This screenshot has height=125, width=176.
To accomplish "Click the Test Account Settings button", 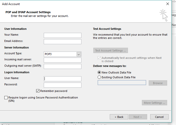I will point(111,51).
